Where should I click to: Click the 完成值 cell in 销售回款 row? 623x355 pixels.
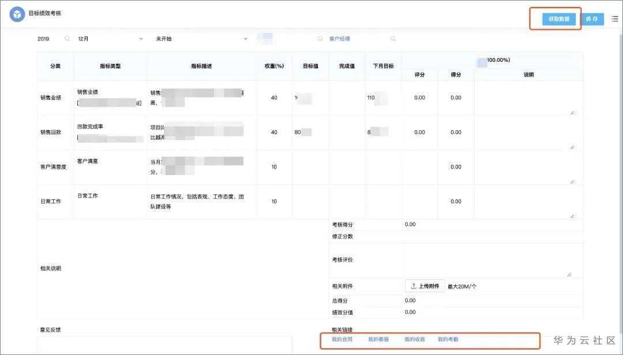347,132
